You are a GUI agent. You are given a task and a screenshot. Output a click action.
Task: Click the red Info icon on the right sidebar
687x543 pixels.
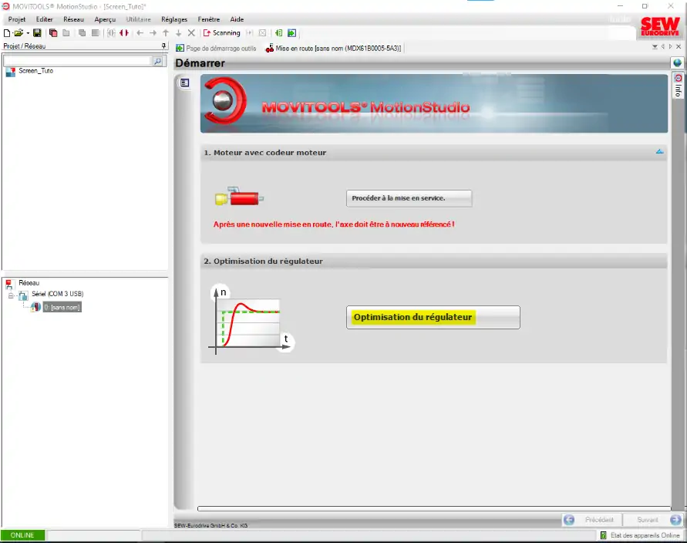(x=678, y=79)
